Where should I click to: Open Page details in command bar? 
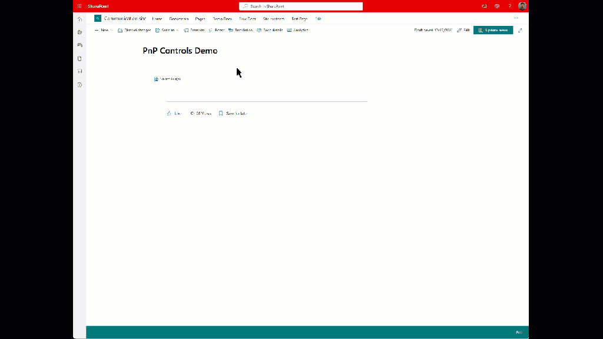pyautogui.click(x=270, y=30)
